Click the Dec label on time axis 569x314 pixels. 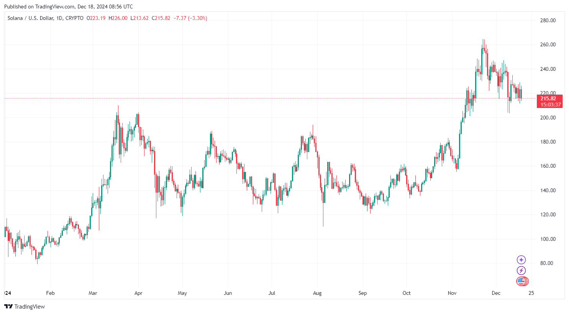496,293
